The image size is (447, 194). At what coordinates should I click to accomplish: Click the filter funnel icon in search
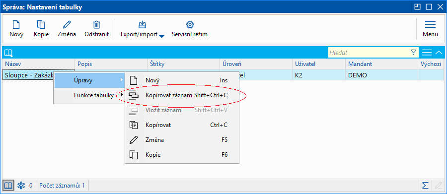tap(413, 53)
